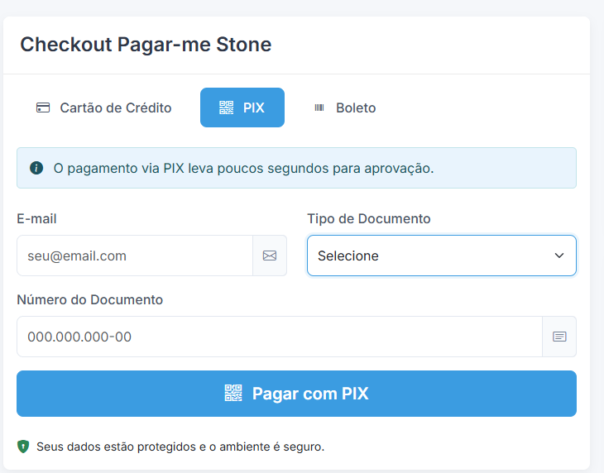Click the document card icon beside number field
The width and height of the screenshot is (604, 473).
pos(559,337)
